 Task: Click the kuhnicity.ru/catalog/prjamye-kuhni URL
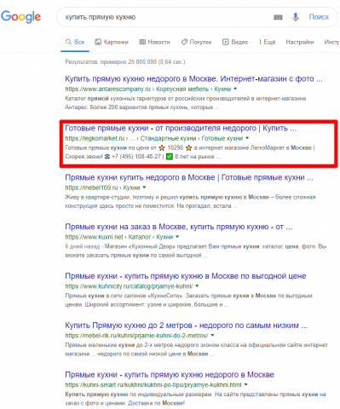click(129, 286)
